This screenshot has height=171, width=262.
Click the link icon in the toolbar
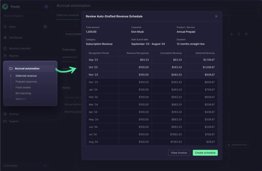[x=239, y=34]
